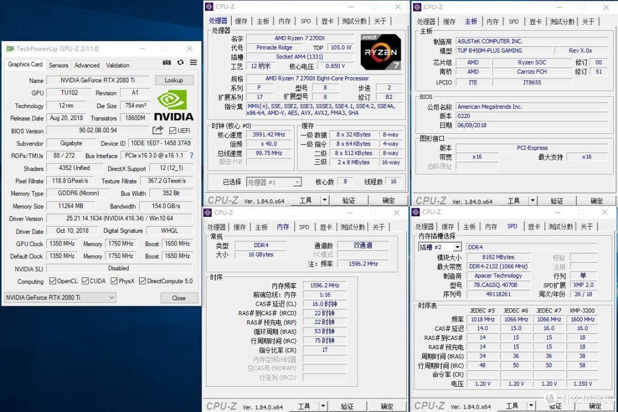Click Close button in GPU-Z

click(179, 298)
